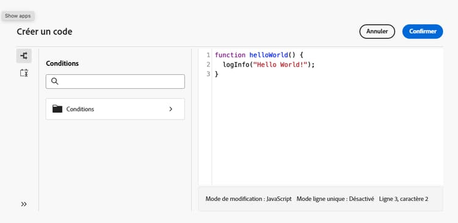Select the Conditions icon in the sidebar

coord(24,55)
